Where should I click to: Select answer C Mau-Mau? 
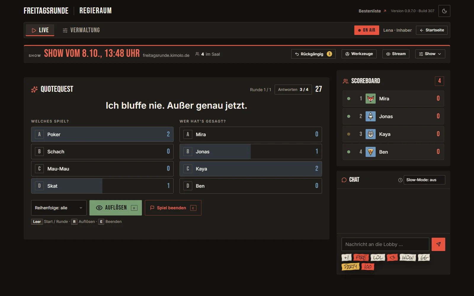[102, 169]
